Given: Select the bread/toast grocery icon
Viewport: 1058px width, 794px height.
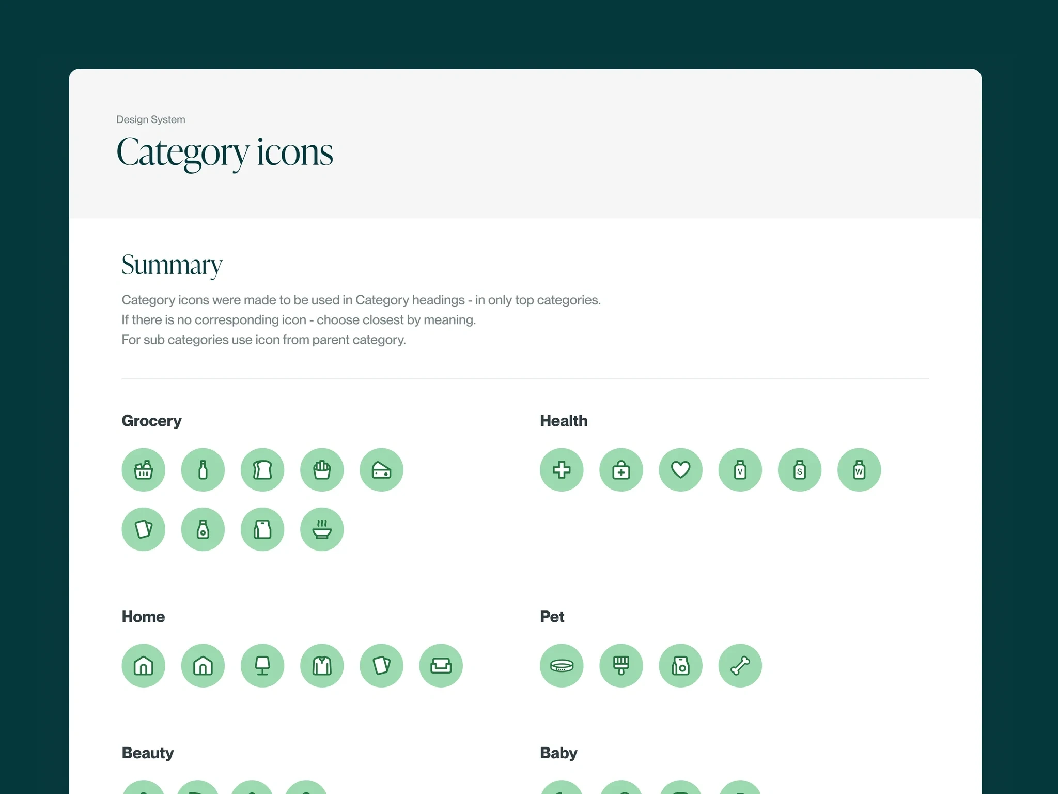Looking at the screenshot, I should pyautogui.click(x=262, y=469).
